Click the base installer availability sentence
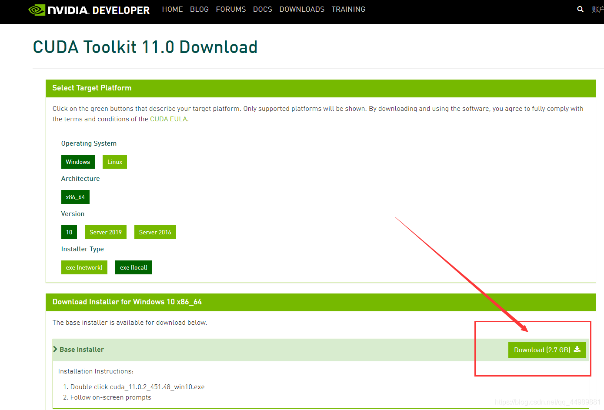 pyautogui.click(x=130, y=323)
